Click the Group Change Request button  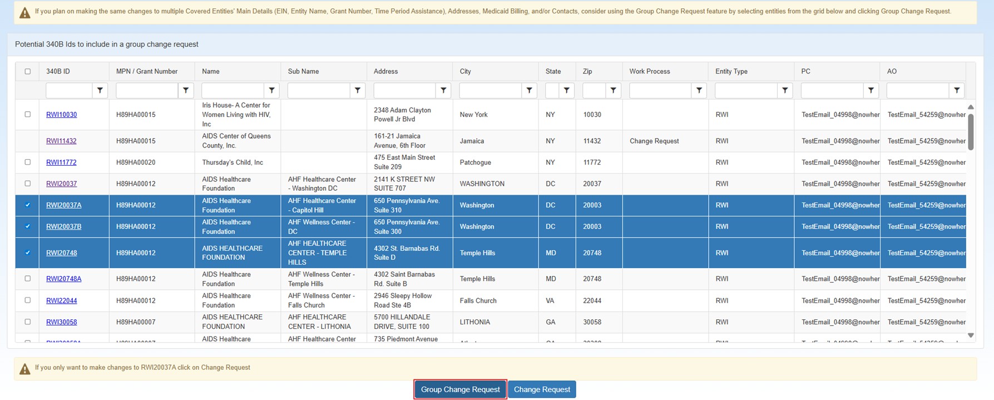tap(460, 389)
